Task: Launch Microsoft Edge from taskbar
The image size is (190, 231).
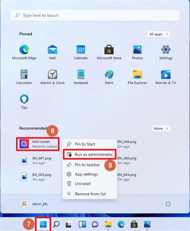Action: [121, 224]
